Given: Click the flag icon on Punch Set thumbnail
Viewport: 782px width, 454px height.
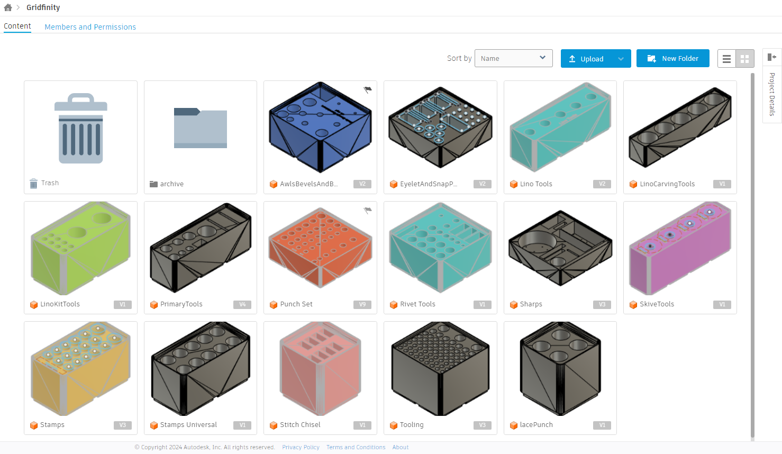Looking at the screenshot, I should click(367, 210).
